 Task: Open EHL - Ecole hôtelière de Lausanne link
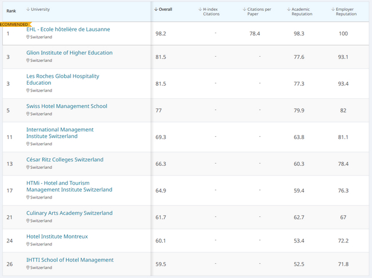coord(68,29)
